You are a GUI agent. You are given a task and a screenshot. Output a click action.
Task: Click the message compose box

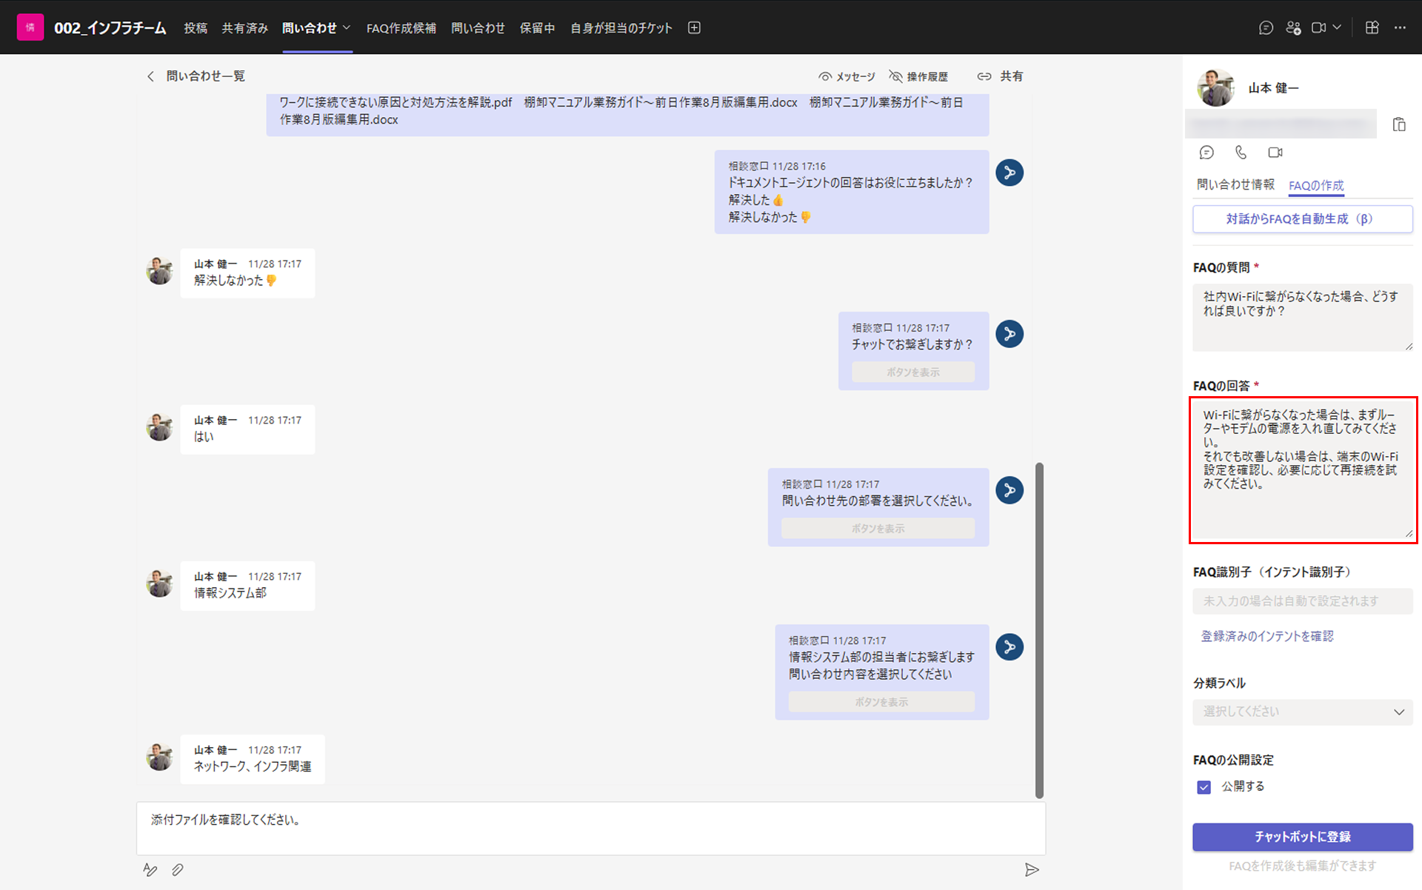click(x=590, y=828)
